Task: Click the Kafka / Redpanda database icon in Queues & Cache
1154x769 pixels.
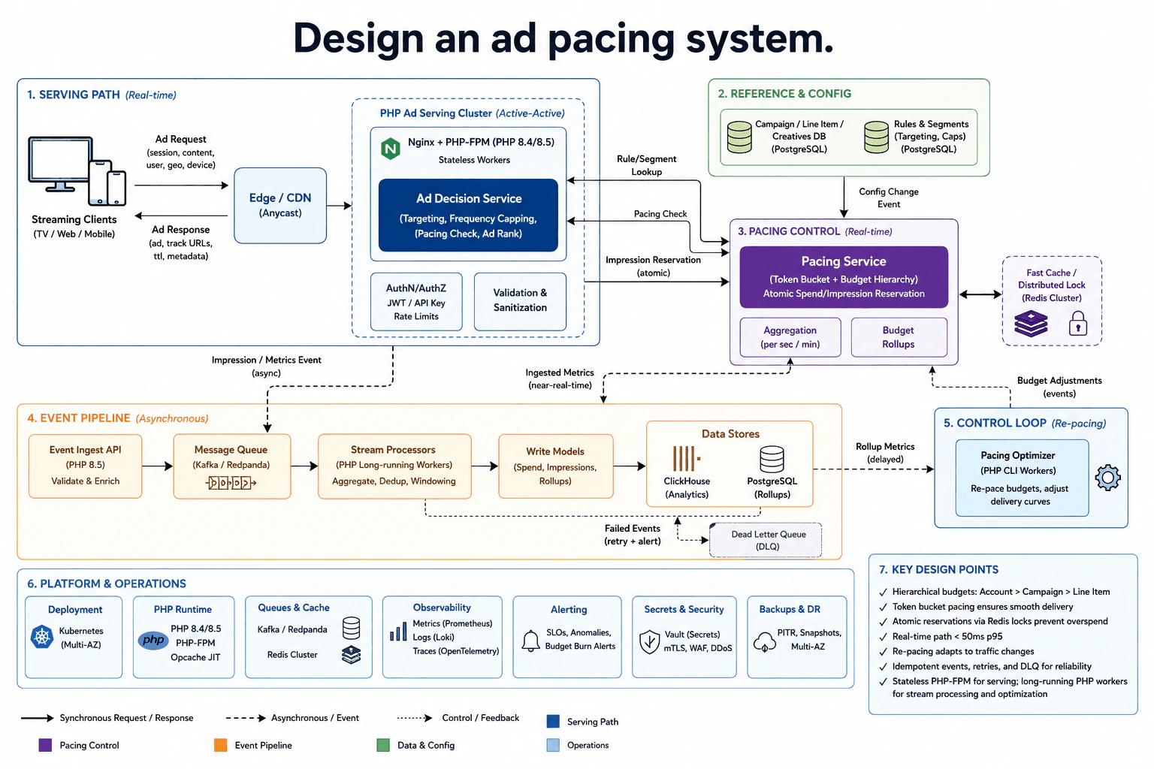Action: click(351, 628)
